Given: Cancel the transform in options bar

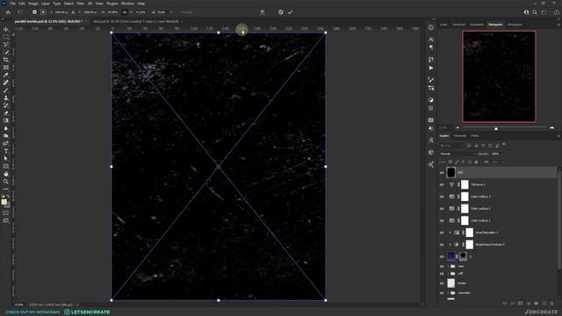Looking at the screenshot, I should click(x=281, y=12).
